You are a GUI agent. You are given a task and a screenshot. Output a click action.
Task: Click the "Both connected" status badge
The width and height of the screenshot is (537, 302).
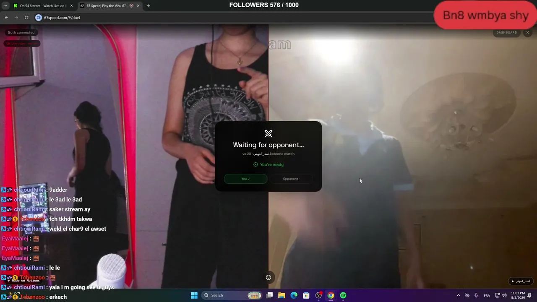[x=21, y=32]
